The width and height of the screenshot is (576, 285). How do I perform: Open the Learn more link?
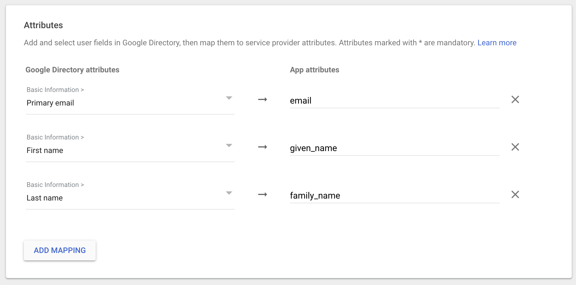(x=497, y=43)
